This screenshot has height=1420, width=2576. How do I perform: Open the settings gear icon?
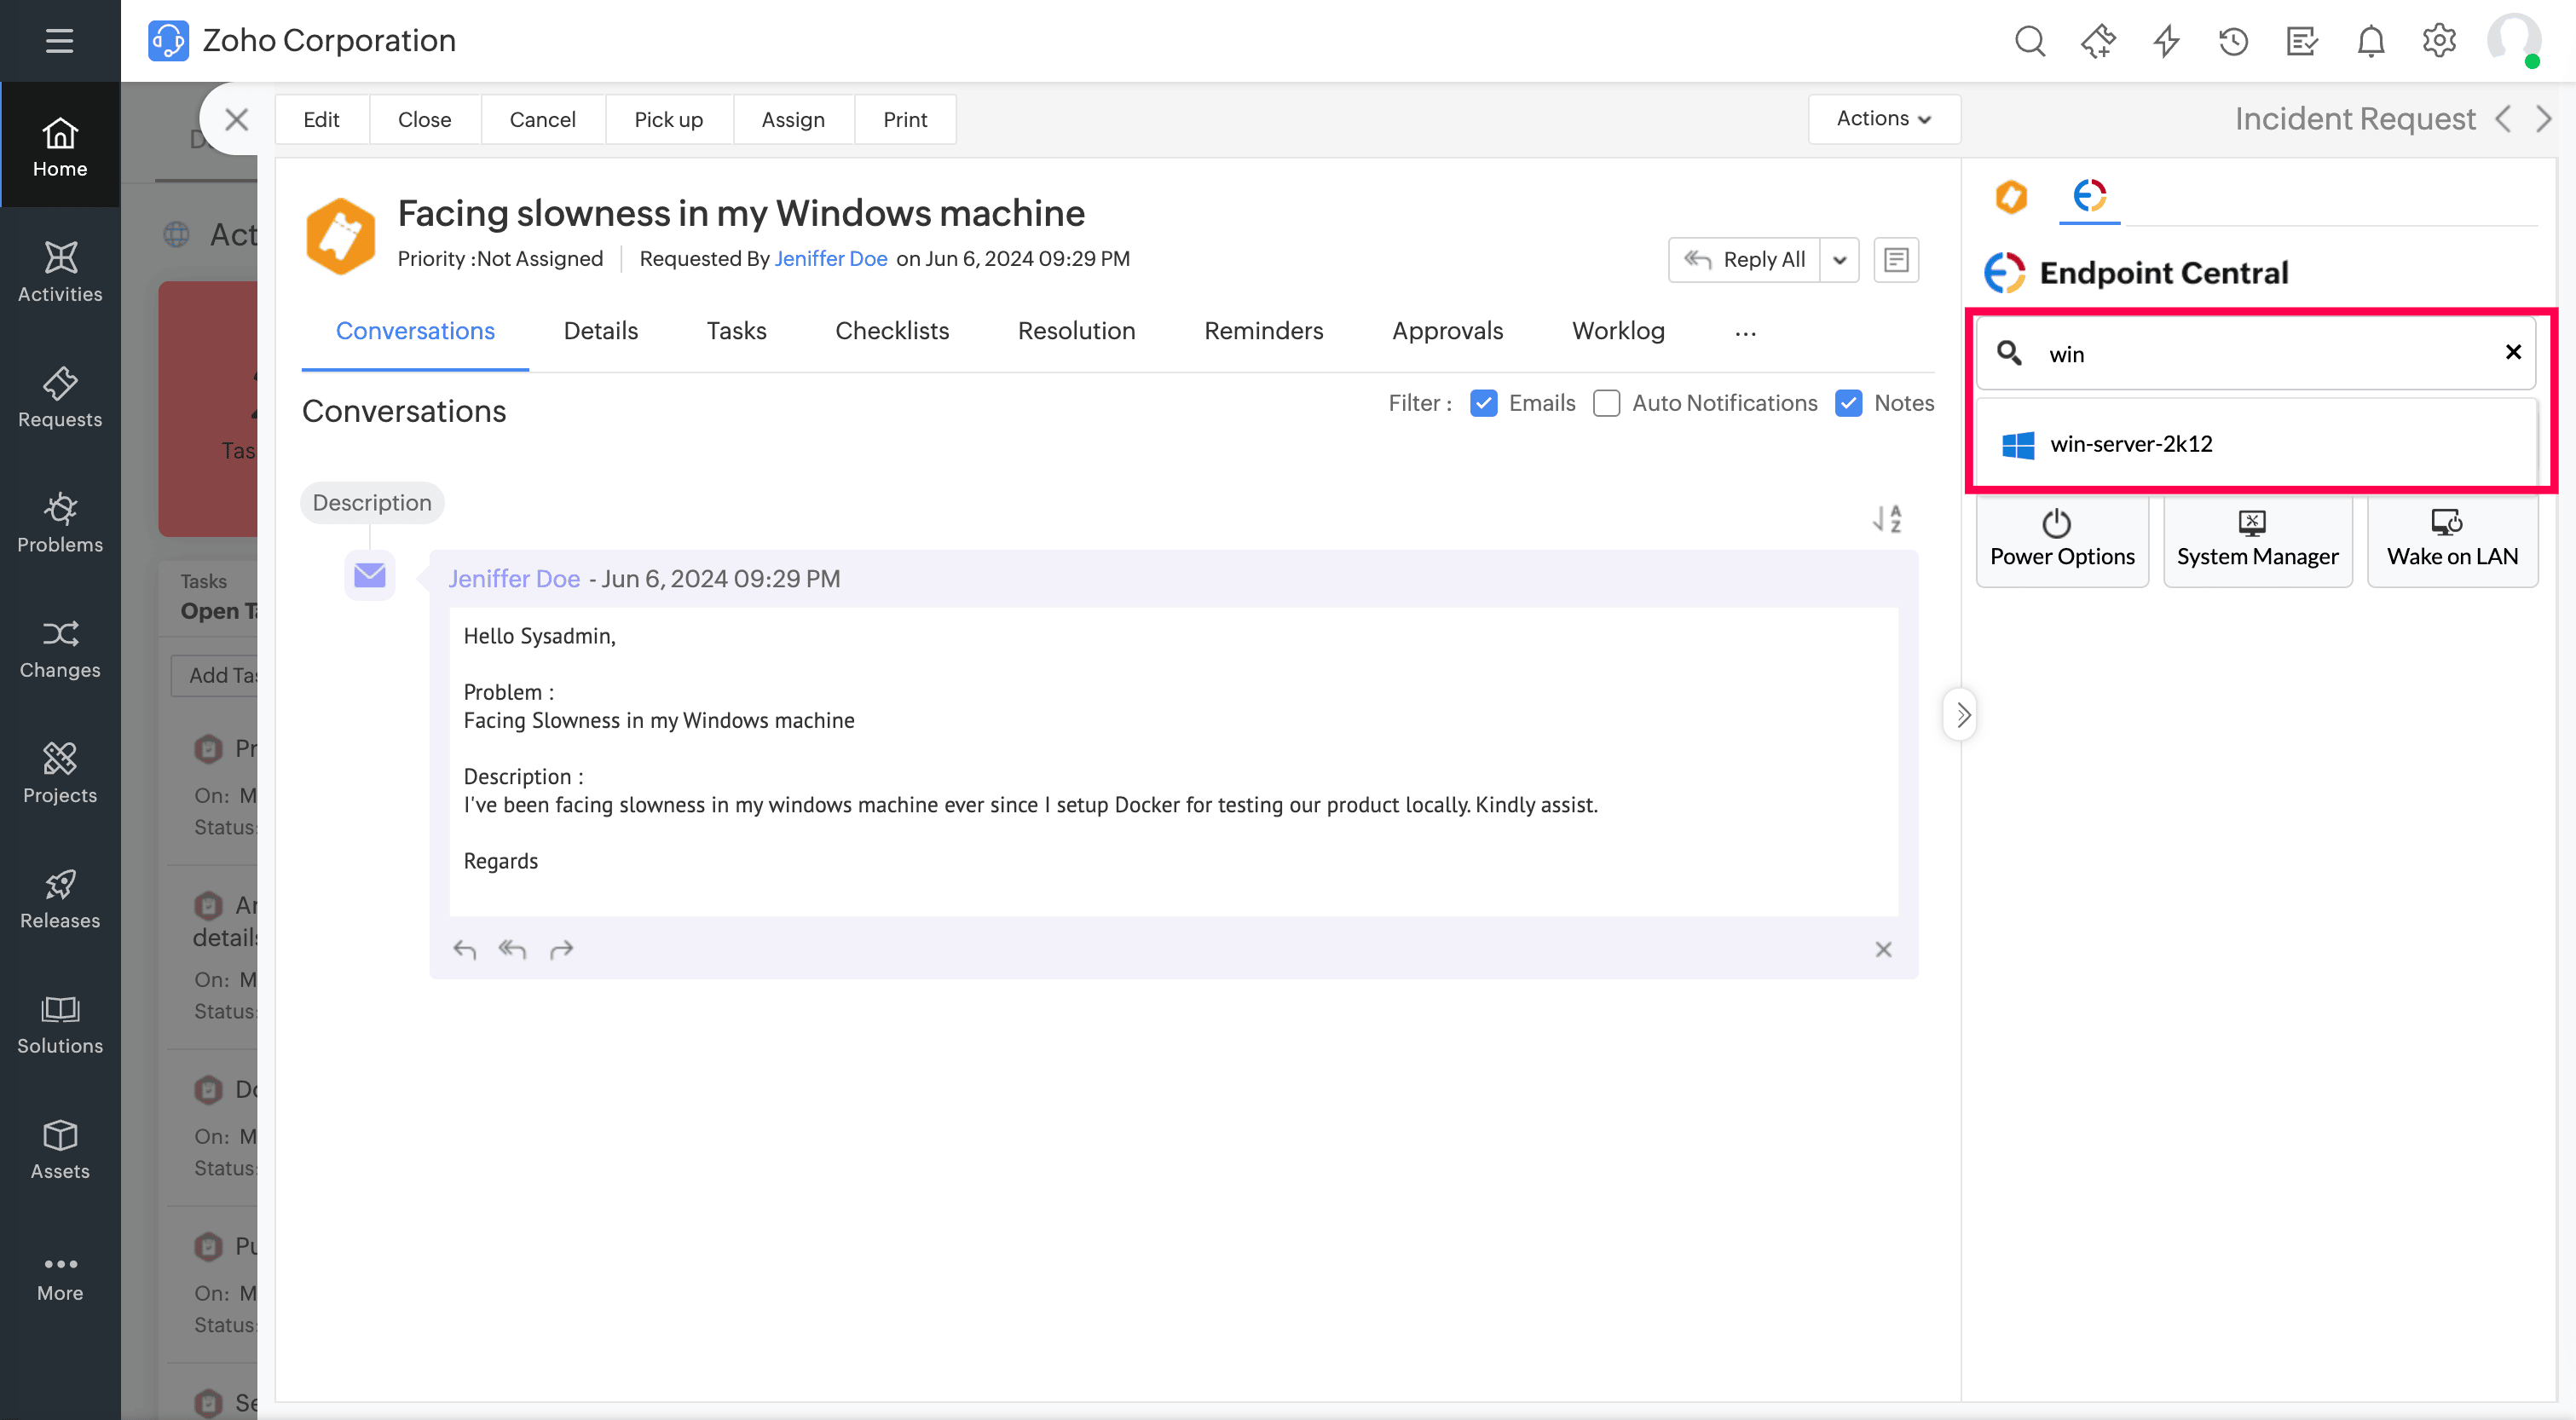coord(2438,41)
